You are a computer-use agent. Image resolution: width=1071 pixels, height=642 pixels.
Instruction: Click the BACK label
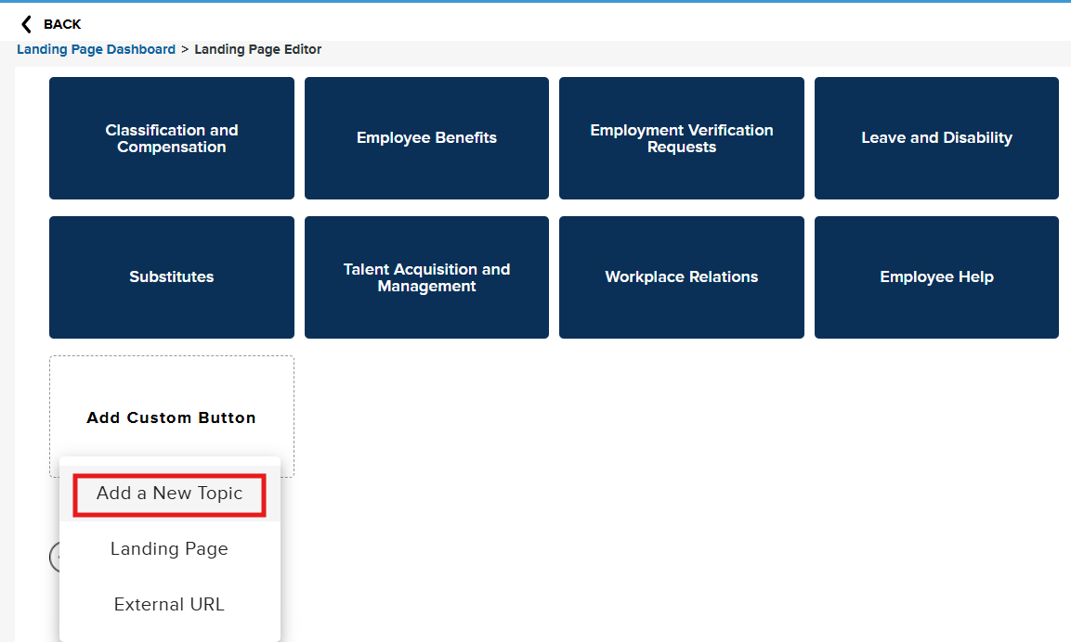pos(61,23)
